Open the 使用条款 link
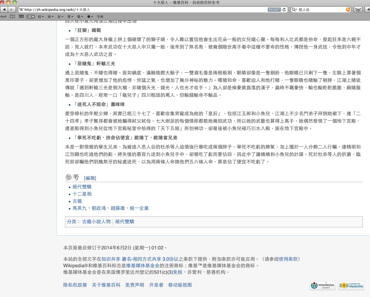 point(288,259)
